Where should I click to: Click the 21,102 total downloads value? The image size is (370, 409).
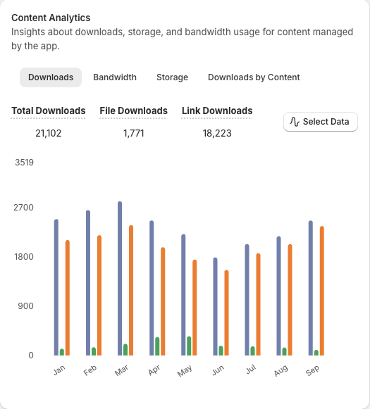[49, 133]
